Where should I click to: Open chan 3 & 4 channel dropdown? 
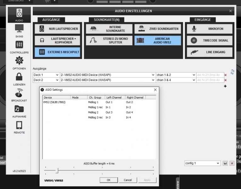[x=176, y=80]
